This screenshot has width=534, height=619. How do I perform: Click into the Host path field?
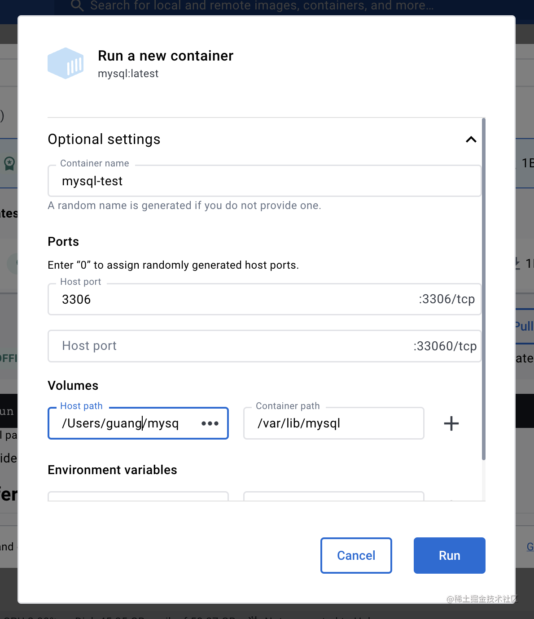126,423
